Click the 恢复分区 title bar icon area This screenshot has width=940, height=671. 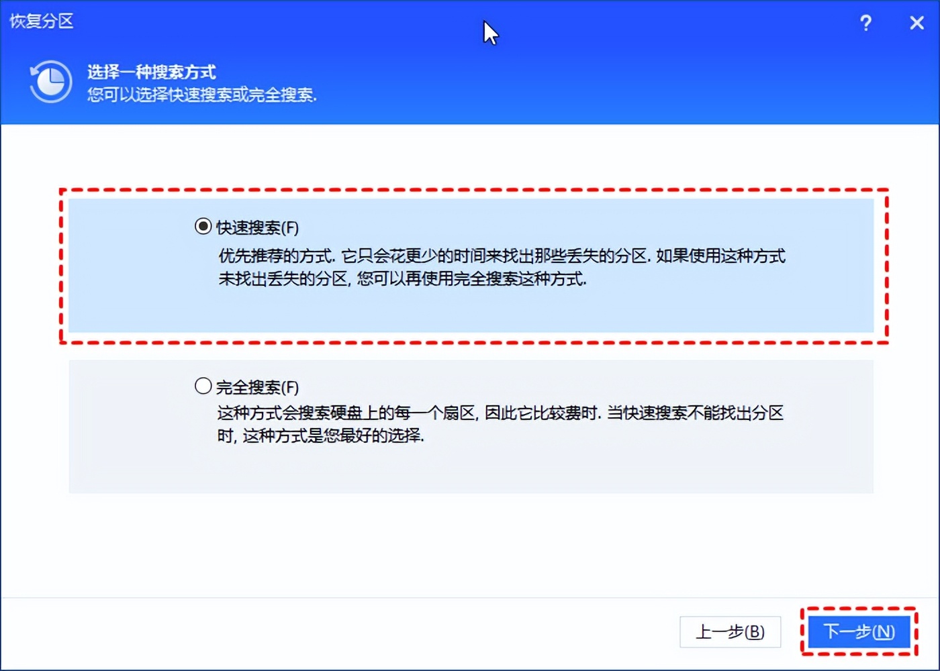coord(42,21)
